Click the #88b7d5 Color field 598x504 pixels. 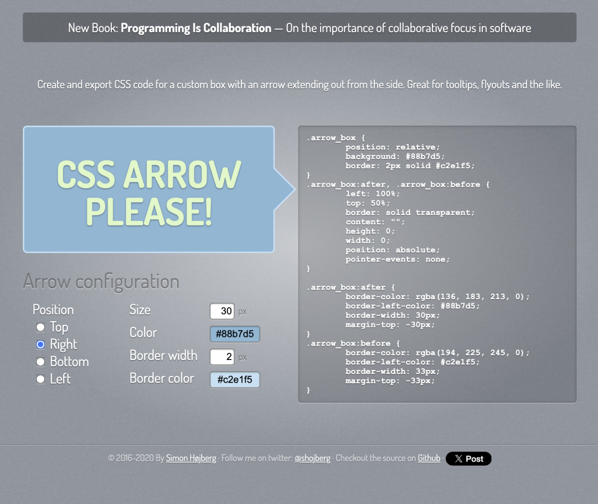[x=235, y=335]
